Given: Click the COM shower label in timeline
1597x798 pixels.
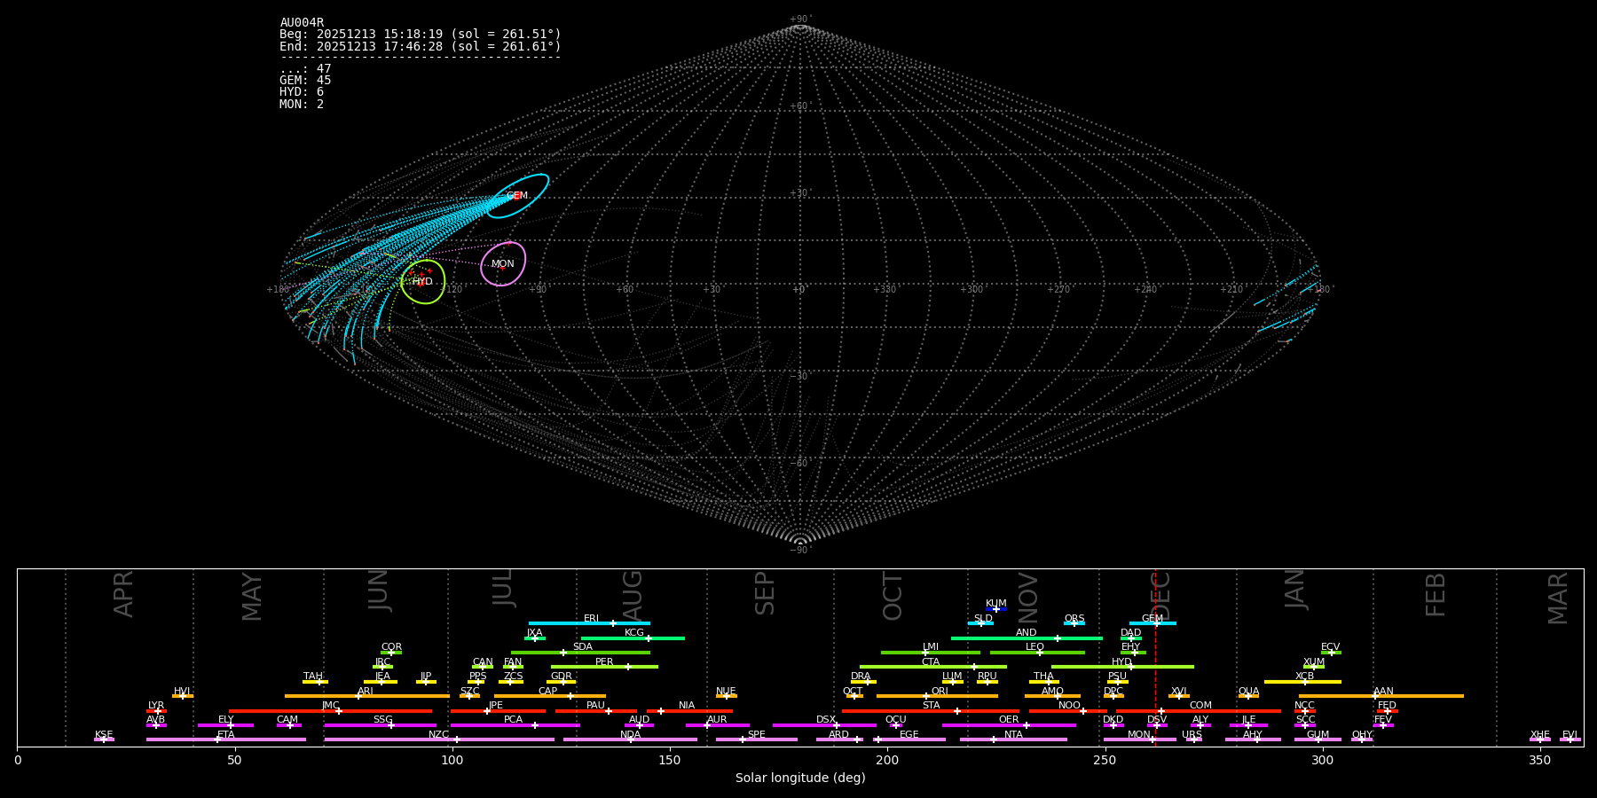Looking at the screenshot, I should (x=1200, y=706).
